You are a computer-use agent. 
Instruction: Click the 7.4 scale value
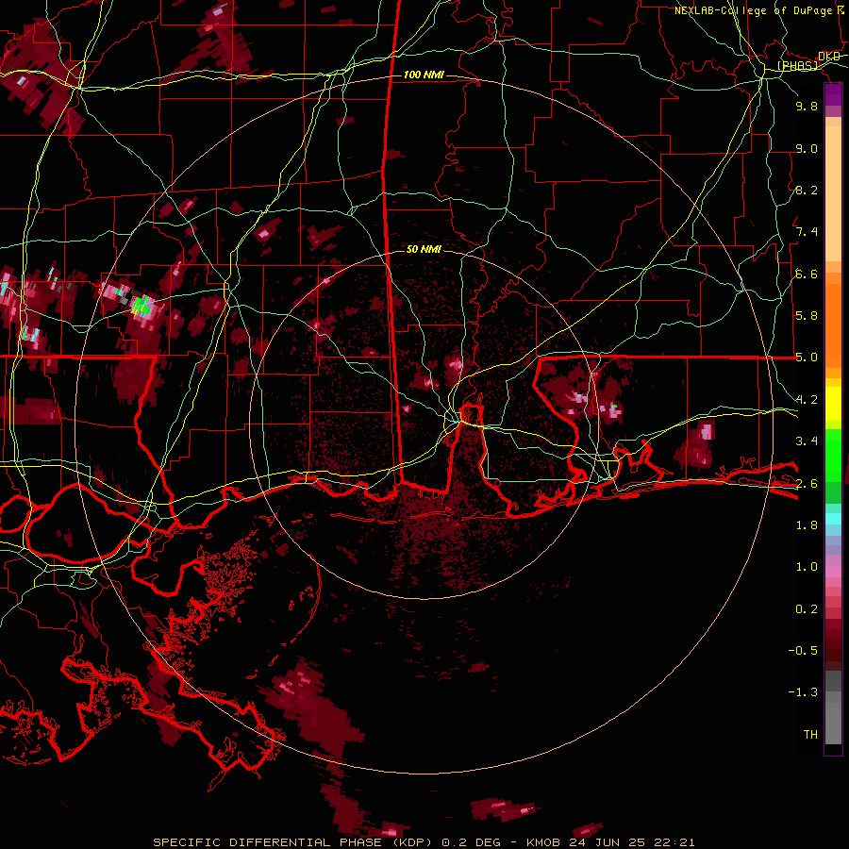tap(807, 232)
